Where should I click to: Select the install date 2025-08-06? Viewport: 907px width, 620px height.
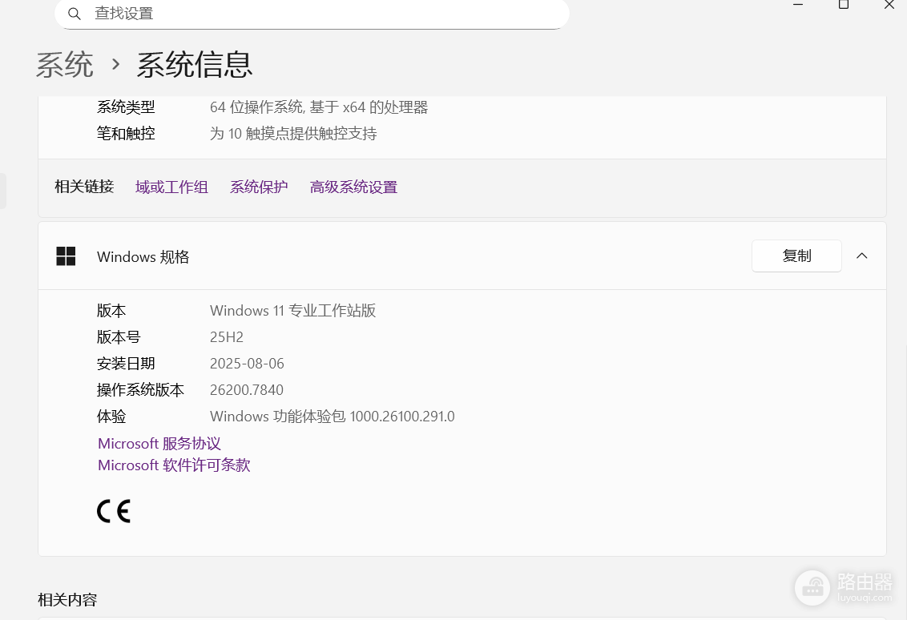(x=247, y=363)
